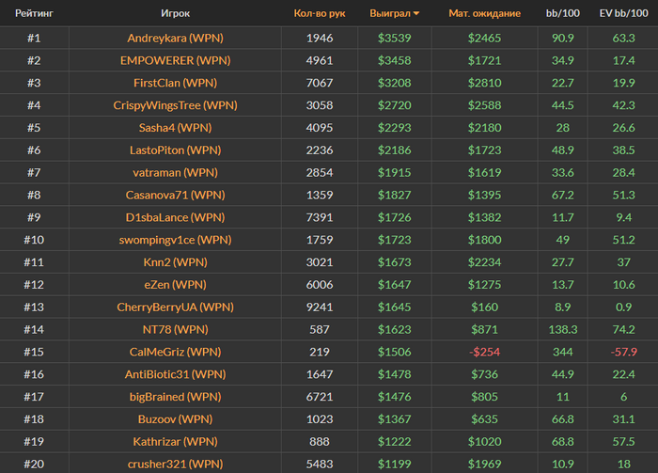Open crusher321 (WPN) player link
The height and width of the screenshot is (473, 658).
(175, 464)
